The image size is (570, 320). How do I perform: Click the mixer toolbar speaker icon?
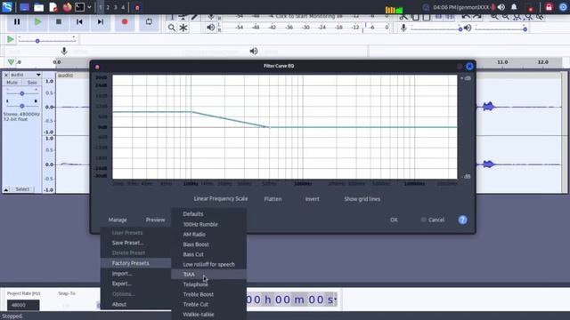(x=468, y=28)
